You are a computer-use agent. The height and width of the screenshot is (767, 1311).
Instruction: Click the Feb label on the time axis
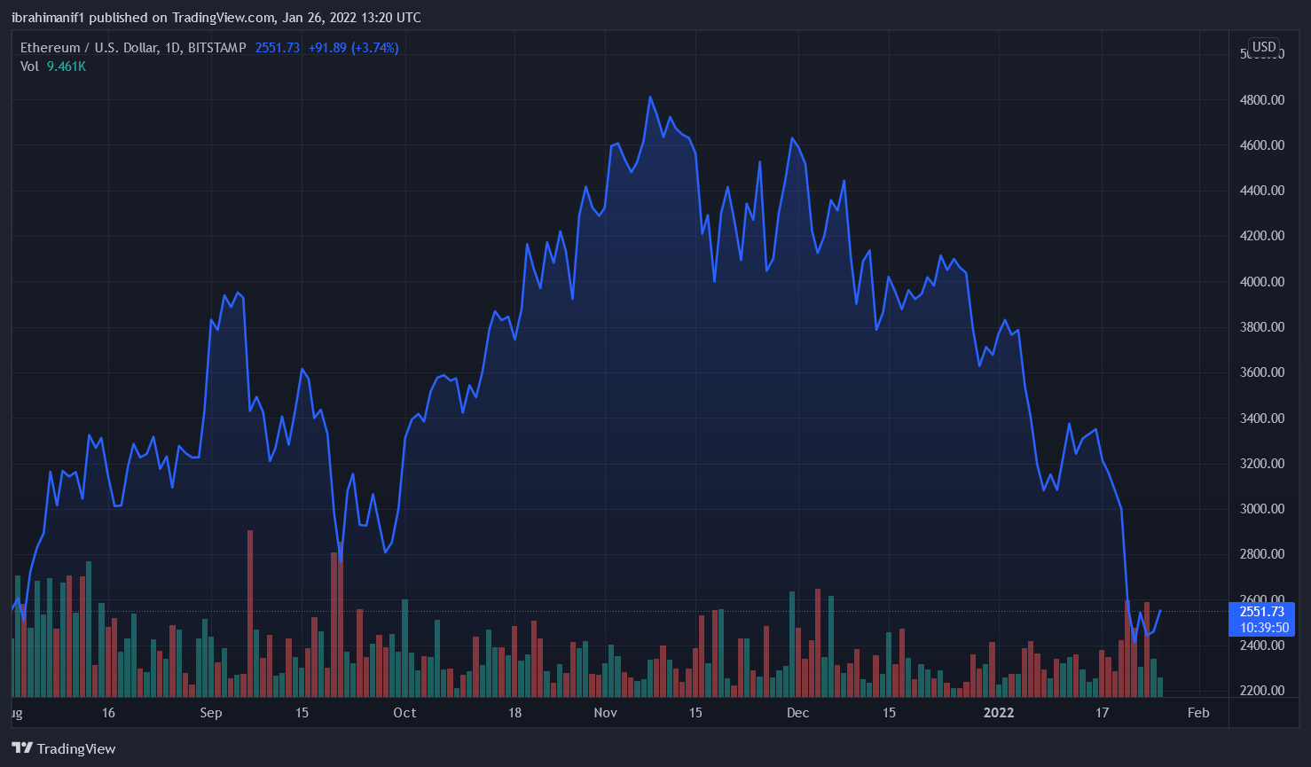[1198, 713]
